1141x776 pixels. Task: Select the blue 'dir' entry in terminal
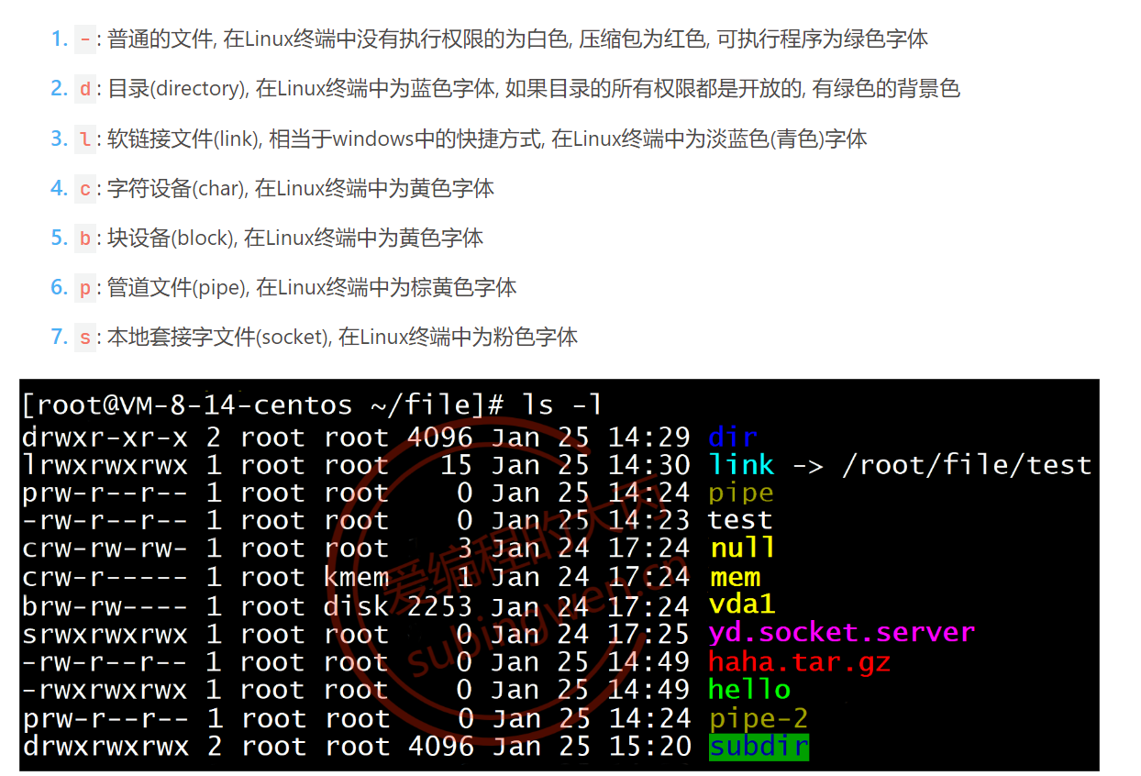point(733,436)
